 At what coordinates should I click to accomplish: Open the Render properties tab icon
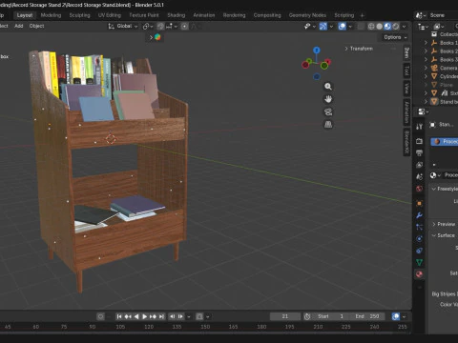click(x=419, y=141)
